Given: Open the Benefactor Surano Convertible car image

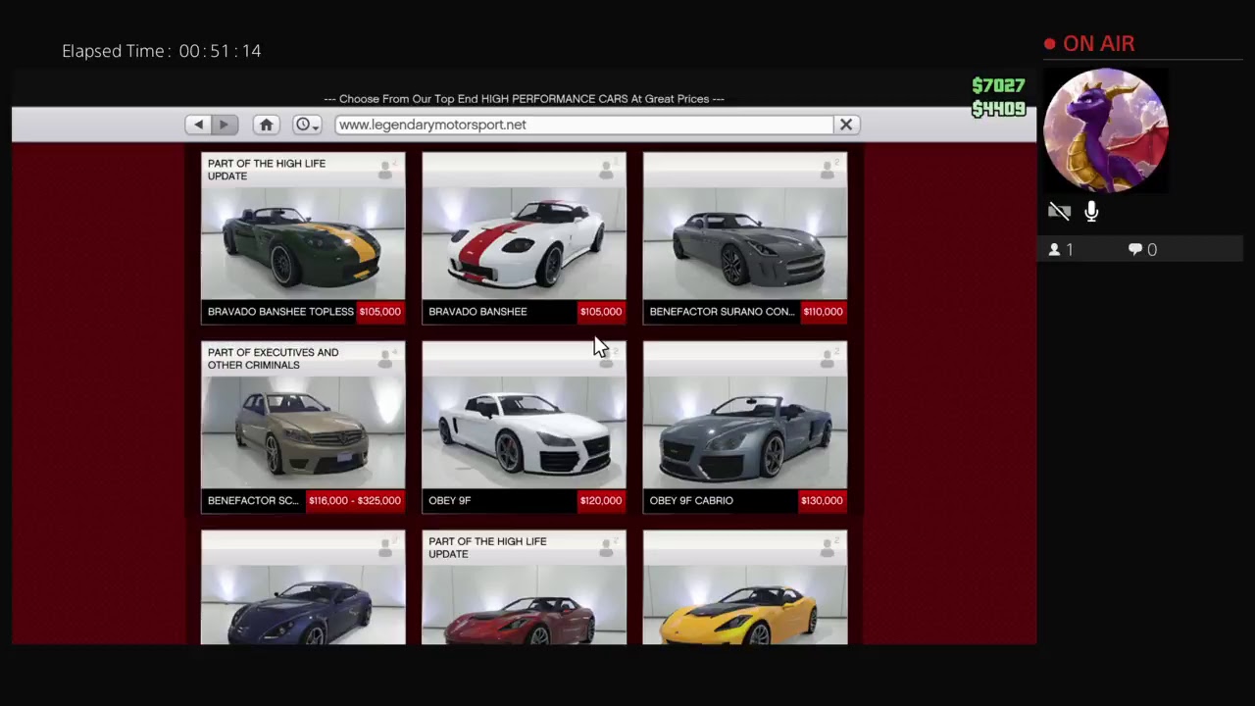Looking at the screenshot, I should click(x=745, y=242).
